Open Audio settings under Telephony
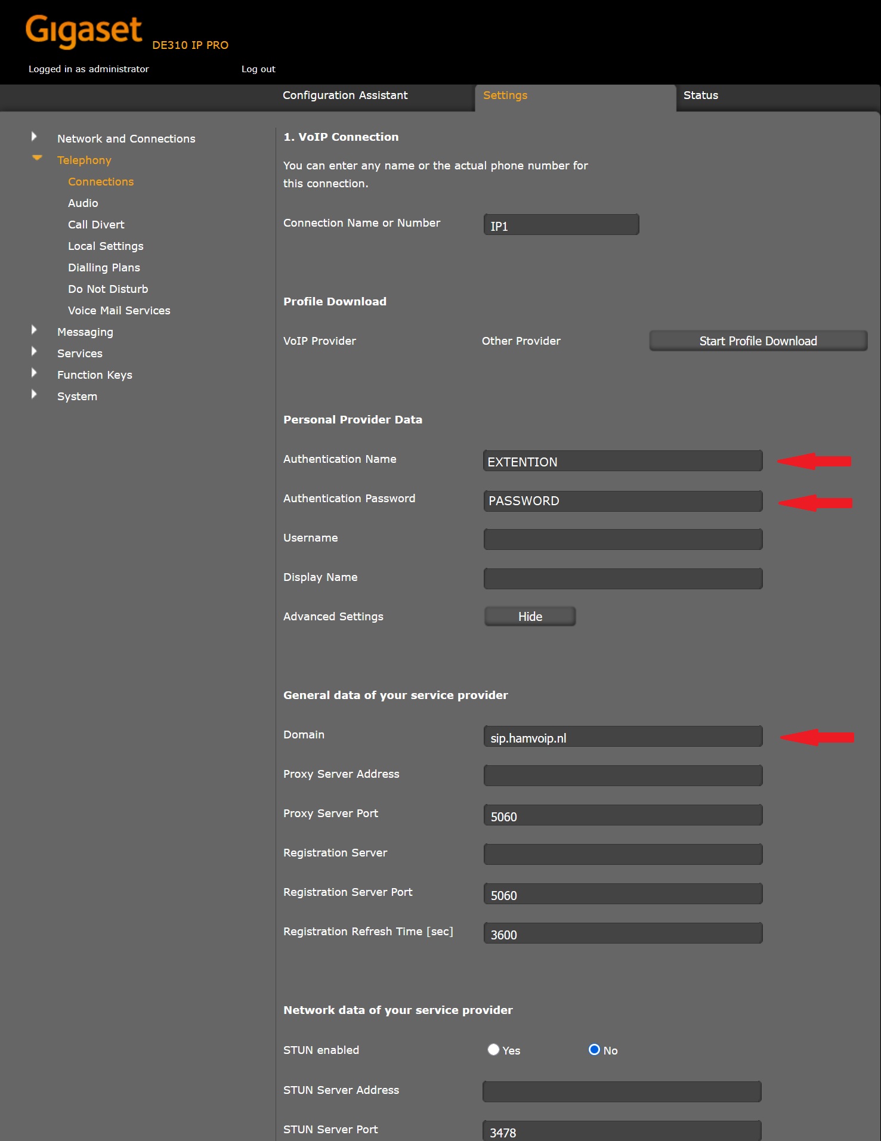The image size is (881, 1141). tap(83, 203)
